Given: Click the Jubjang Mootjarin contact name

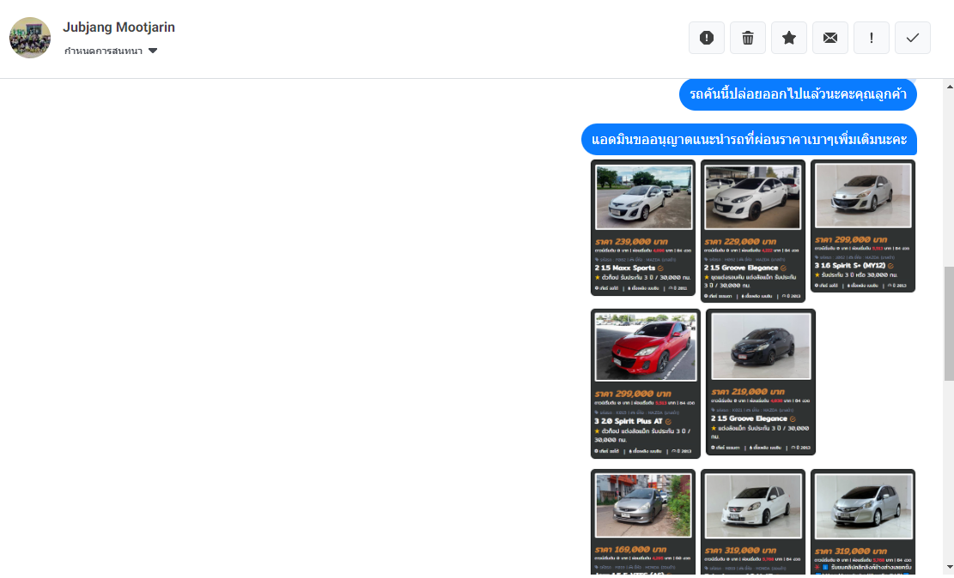Looking at the screenshot, I should tap(118, 27).
